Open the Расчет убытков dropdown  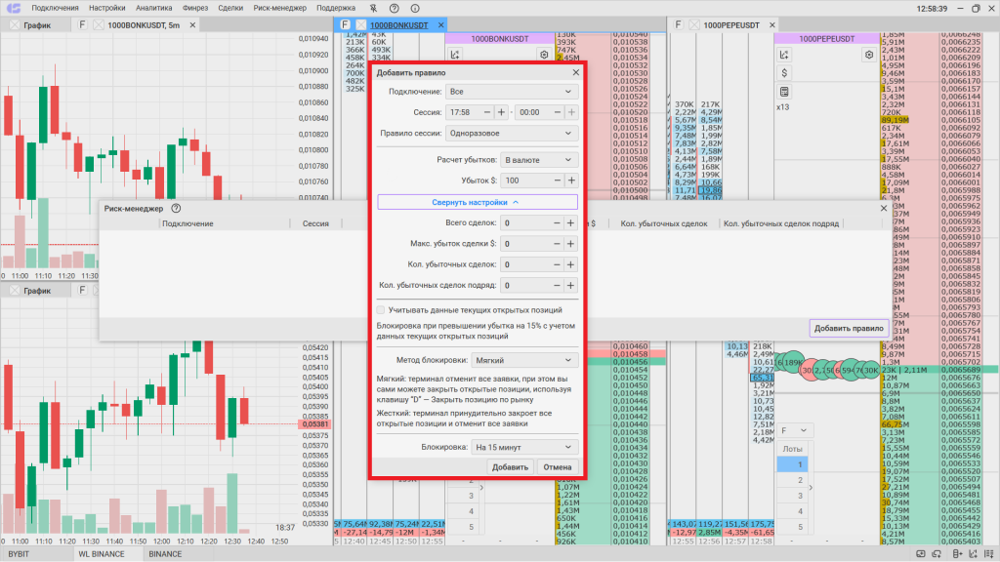click(x=539, y=160)
